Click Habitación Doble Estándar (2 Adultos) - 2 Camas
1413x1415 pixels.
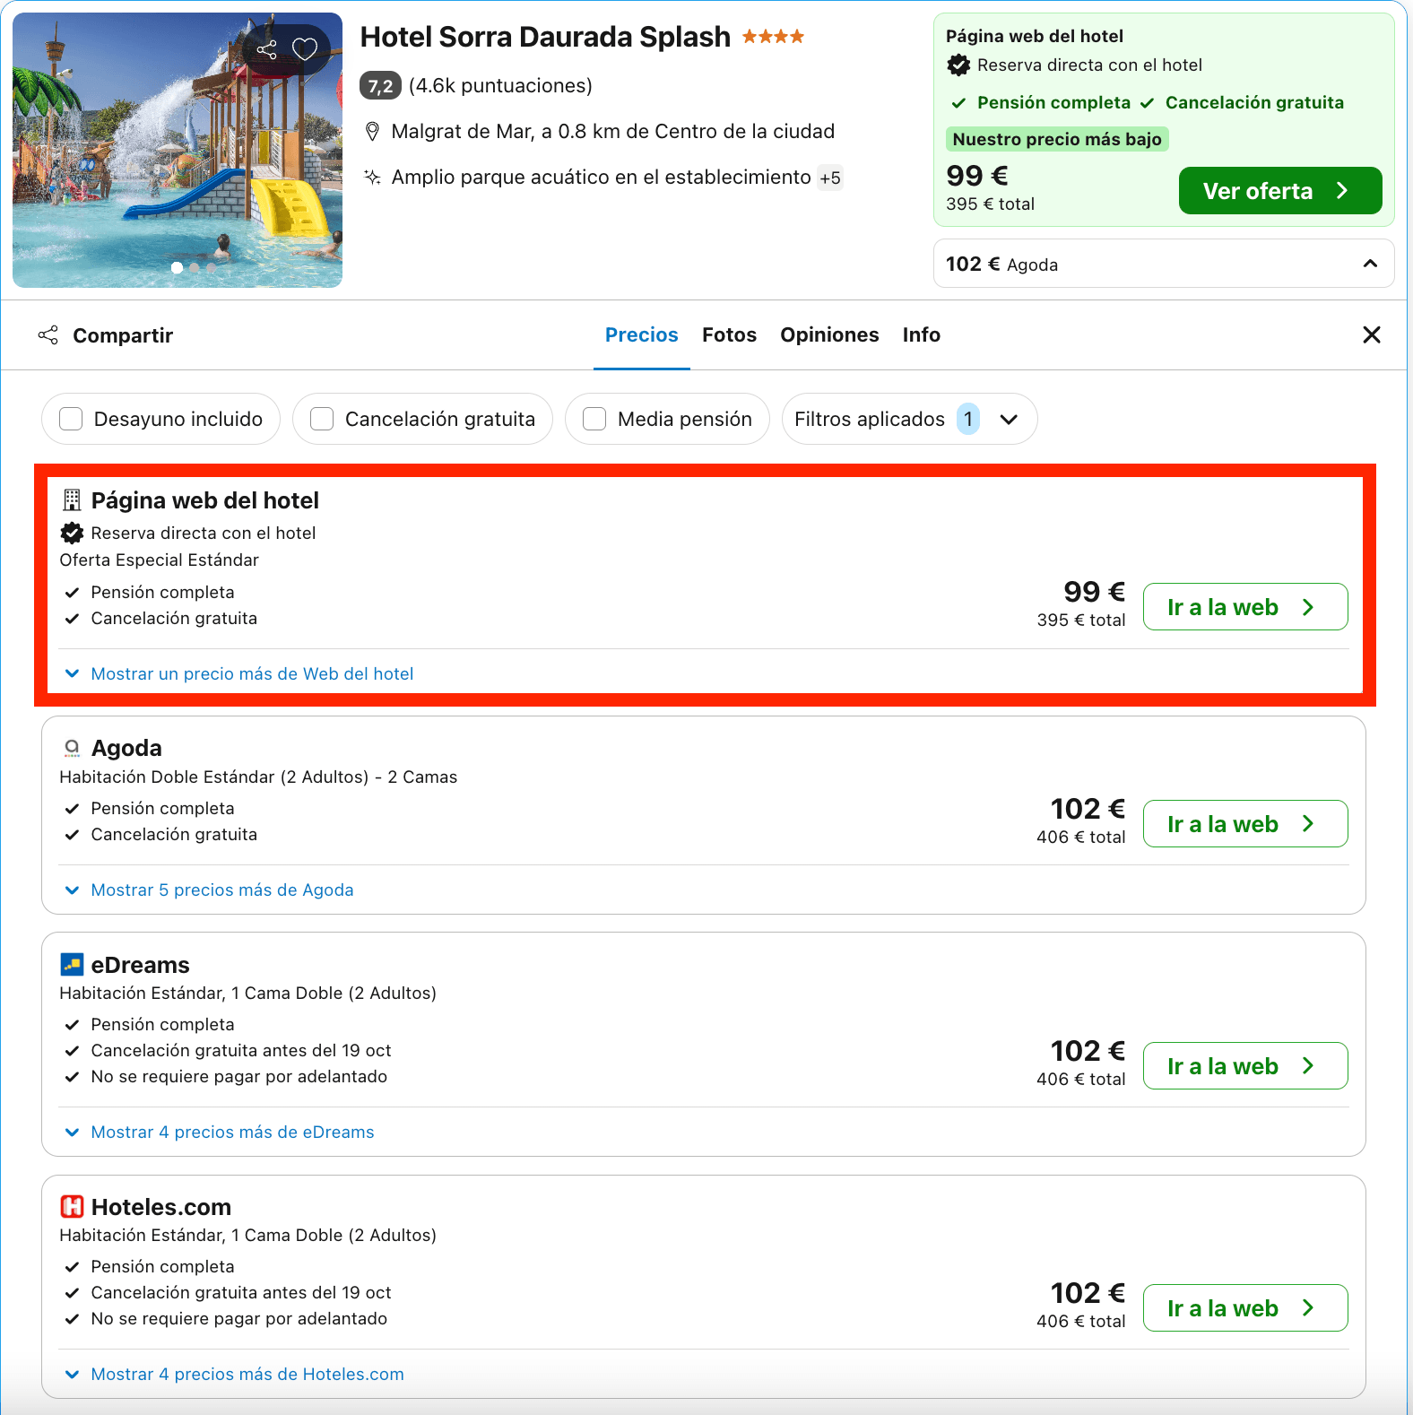pos(258,777)
